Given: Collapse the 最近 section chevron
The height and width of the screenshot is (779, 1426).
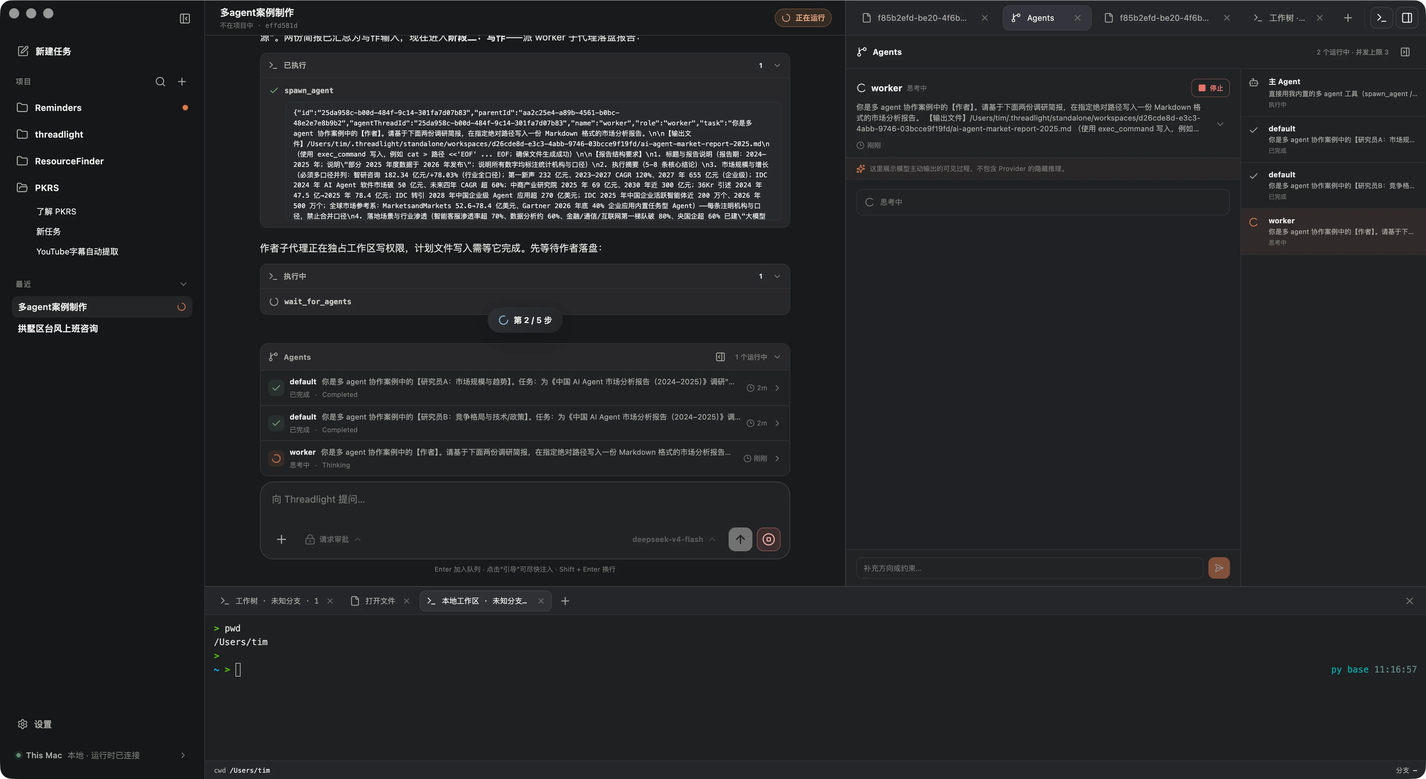Looking at the screenshot, I should point(183,284).
